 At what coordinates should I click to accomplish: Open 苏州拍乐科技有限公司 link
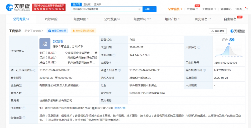point(81,58)
